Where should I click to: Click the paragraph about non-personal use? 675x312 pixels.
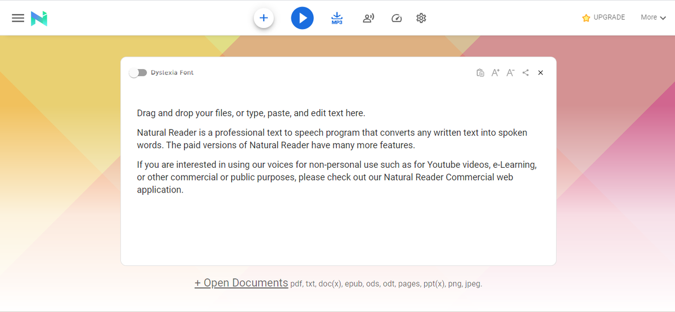(x=336, y=177)
